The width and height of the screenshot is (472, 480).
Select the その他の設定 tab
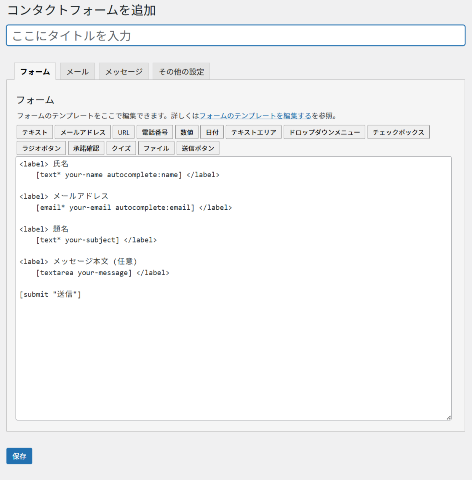(x=181, y=72)
